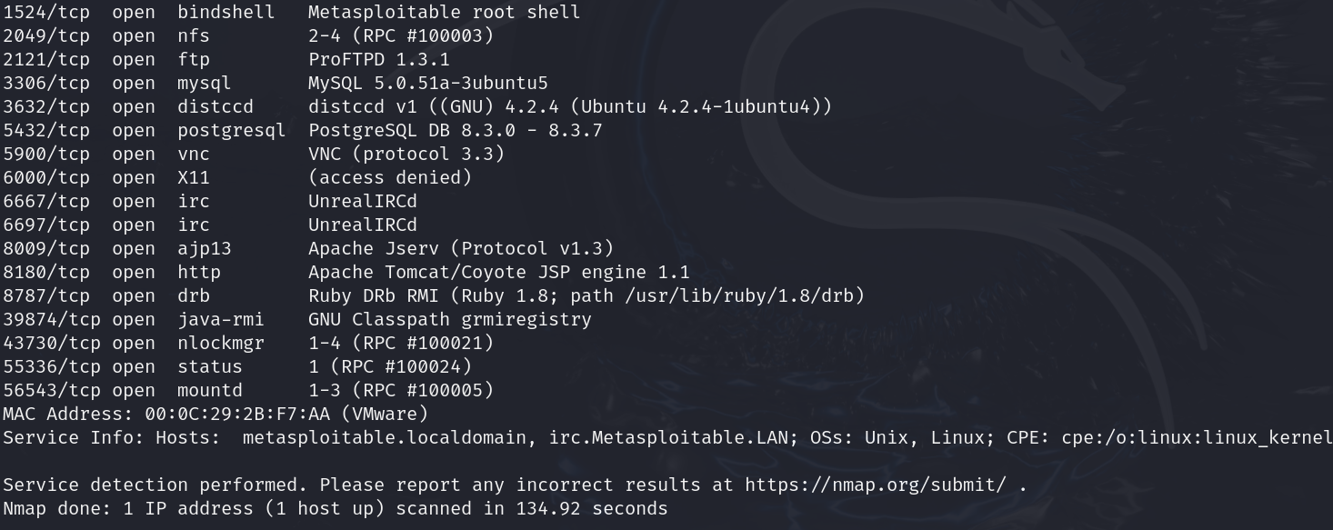
Task: Click the 'Metasploitable root shell' text
Action: (444, 12)
